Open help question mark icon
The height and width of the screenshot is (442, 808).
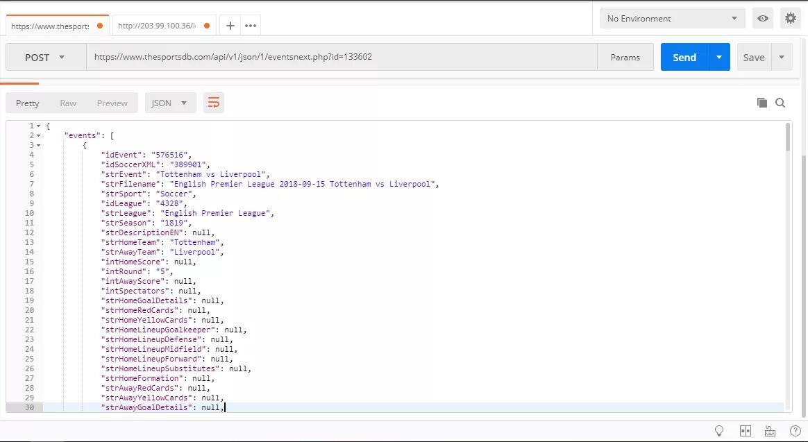795,431
